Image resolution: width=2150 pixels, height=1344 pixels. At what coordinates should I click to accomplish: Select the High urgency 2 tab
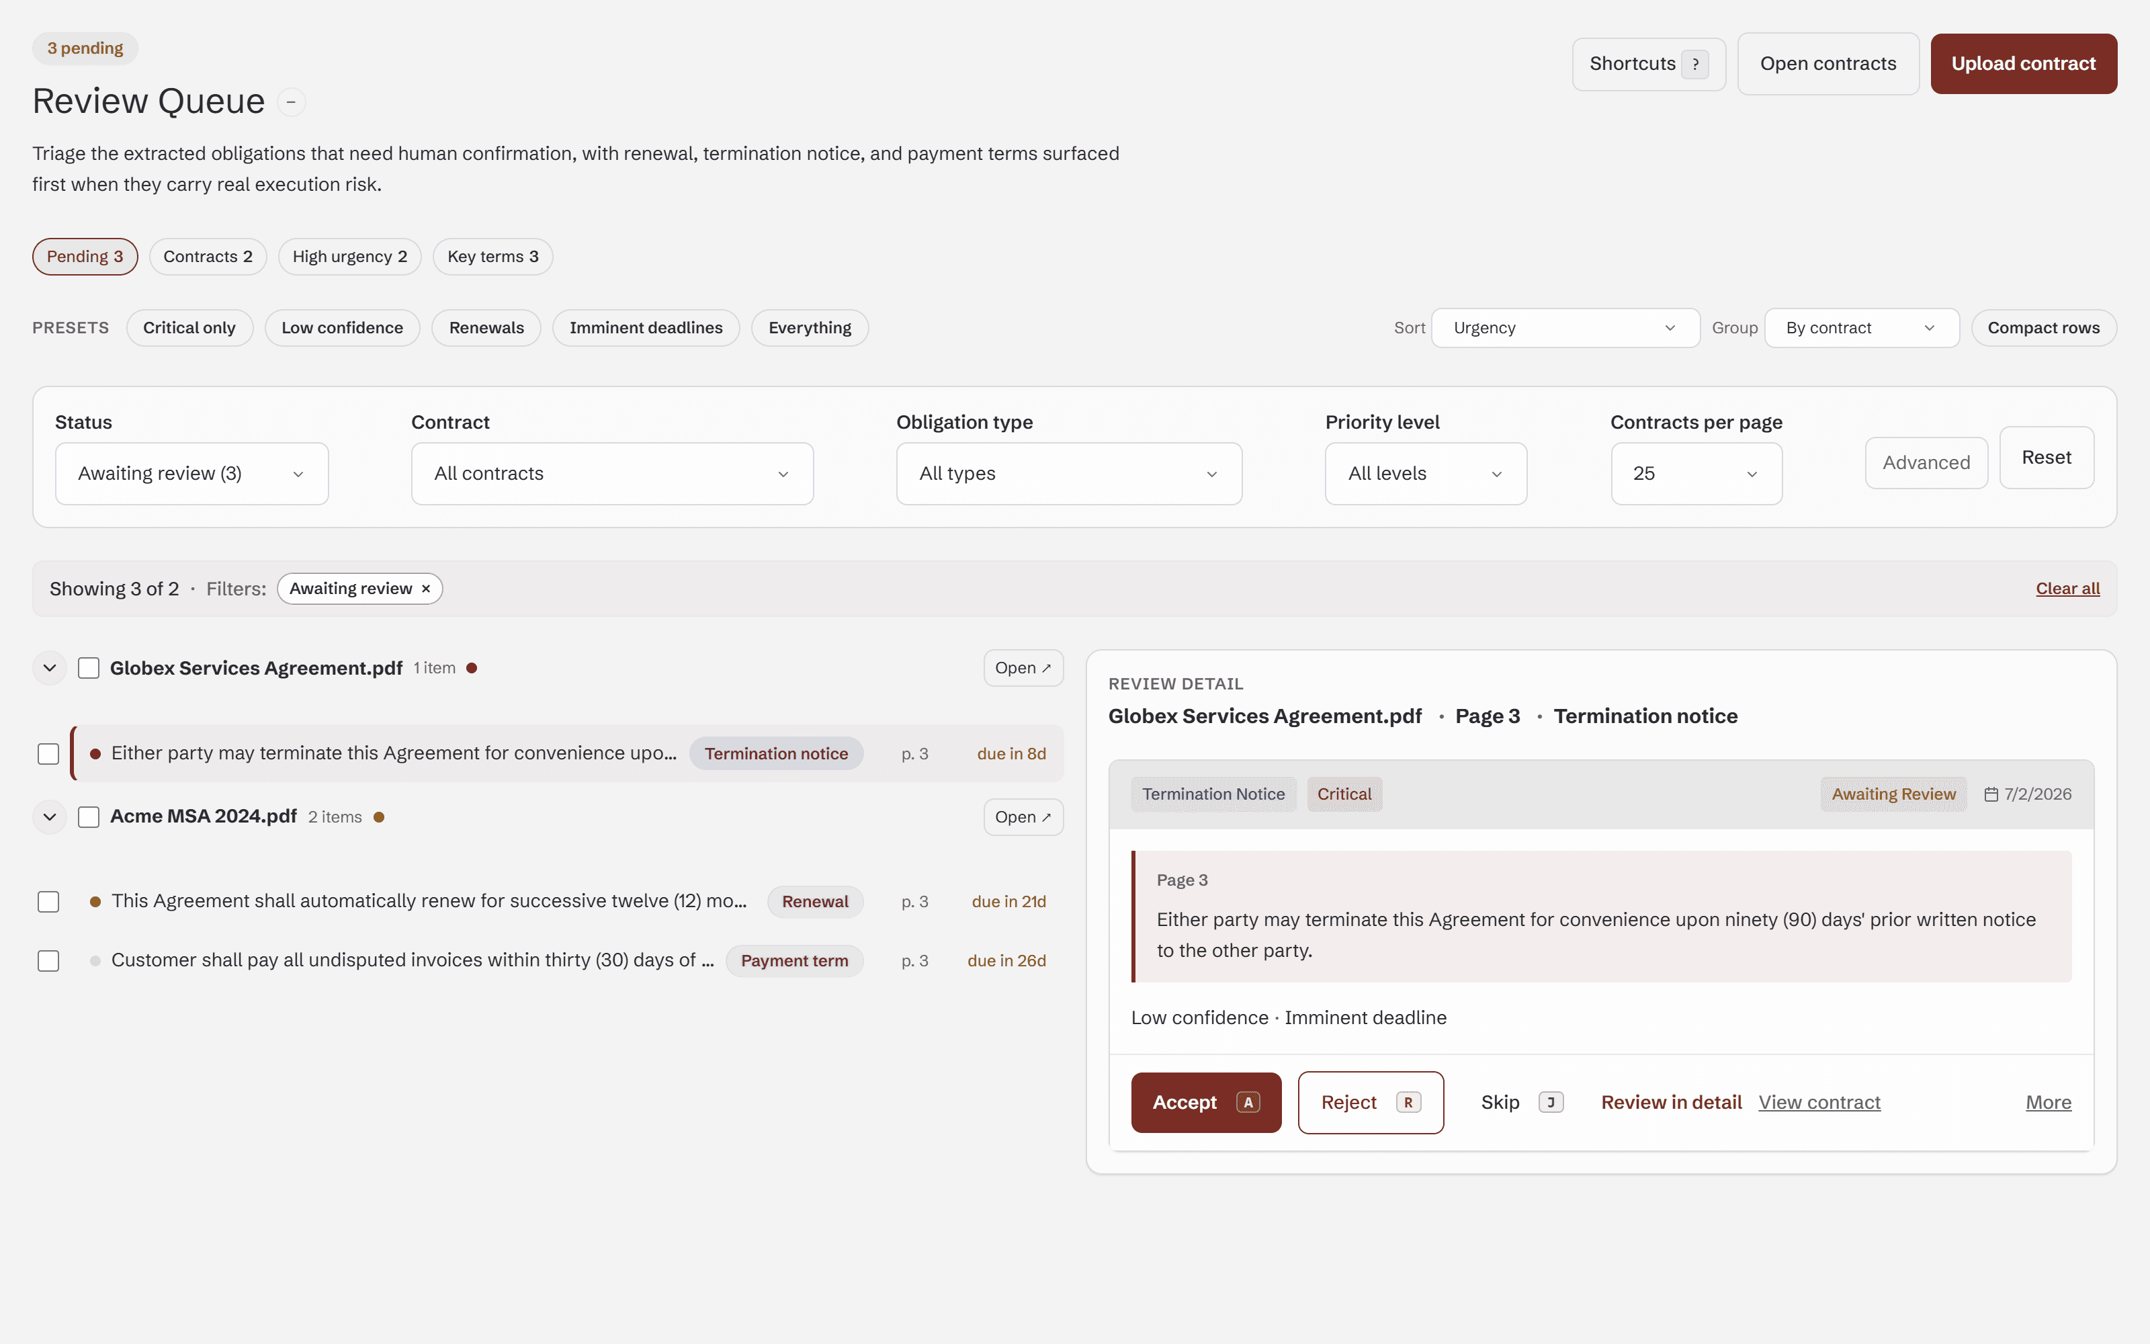coord(350,257)
